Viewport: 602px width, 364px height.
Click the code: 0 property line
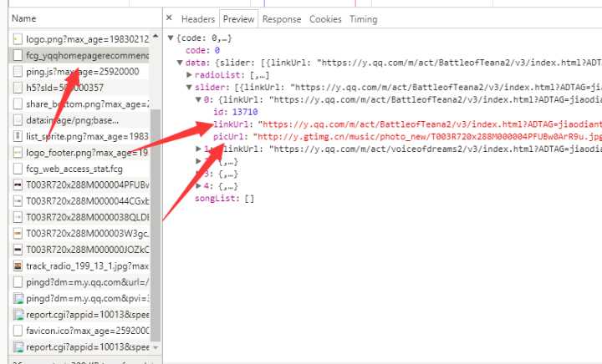coord(202,50)
